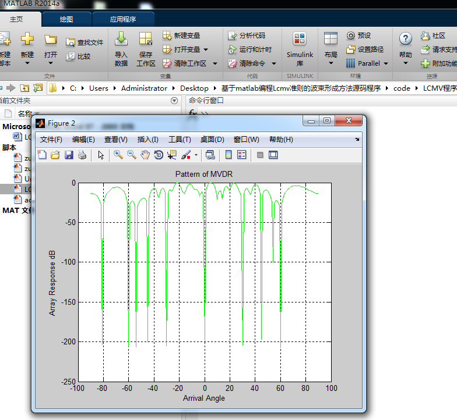Click Save Workspace (保存工作区) icon
Viewport: 457px width, 420px height.
146,38
